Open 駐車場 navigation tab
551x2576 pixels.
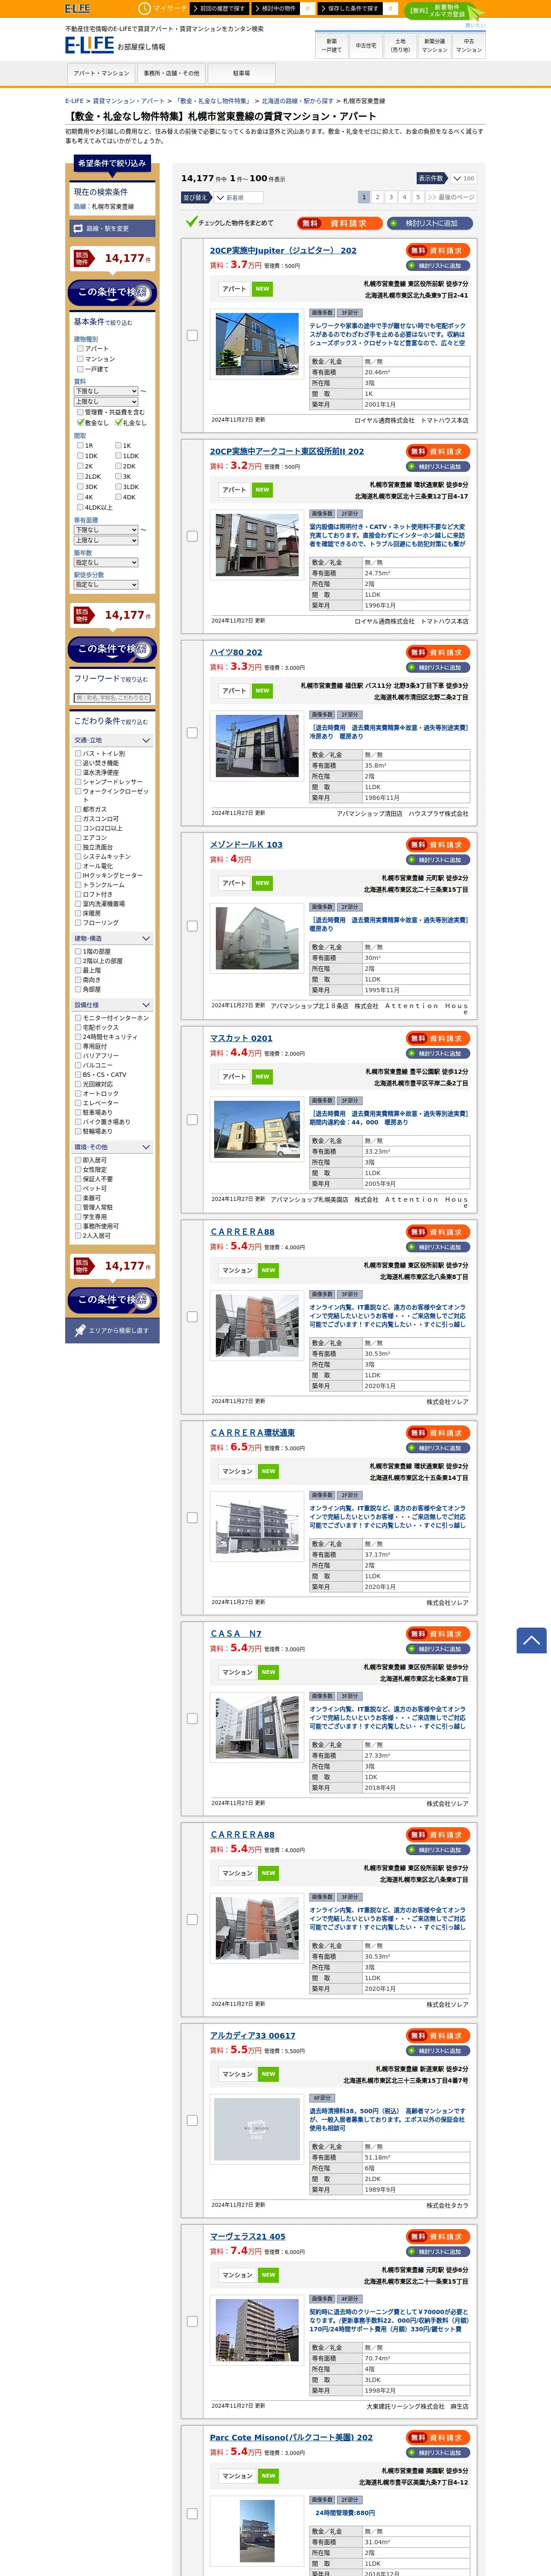pyautogui.click(x=241, y=73)
